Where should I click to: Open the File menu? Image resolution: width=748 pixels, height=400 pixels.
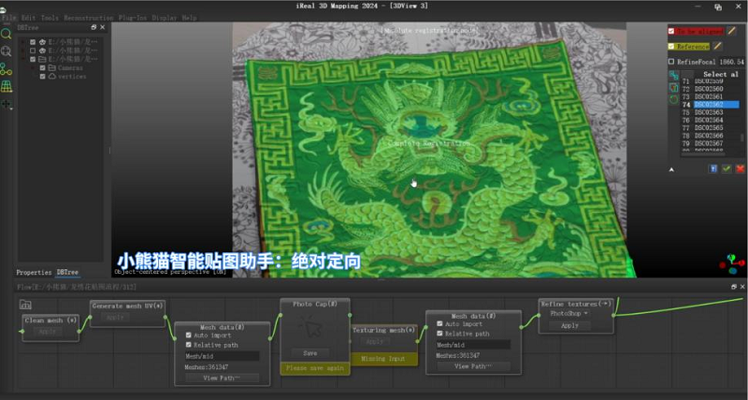coord(9,18)
